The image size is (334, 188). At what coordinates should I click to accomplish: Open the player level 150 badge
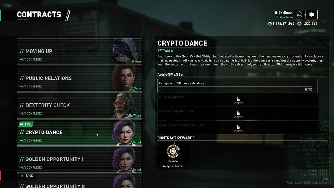pos(299,15)
